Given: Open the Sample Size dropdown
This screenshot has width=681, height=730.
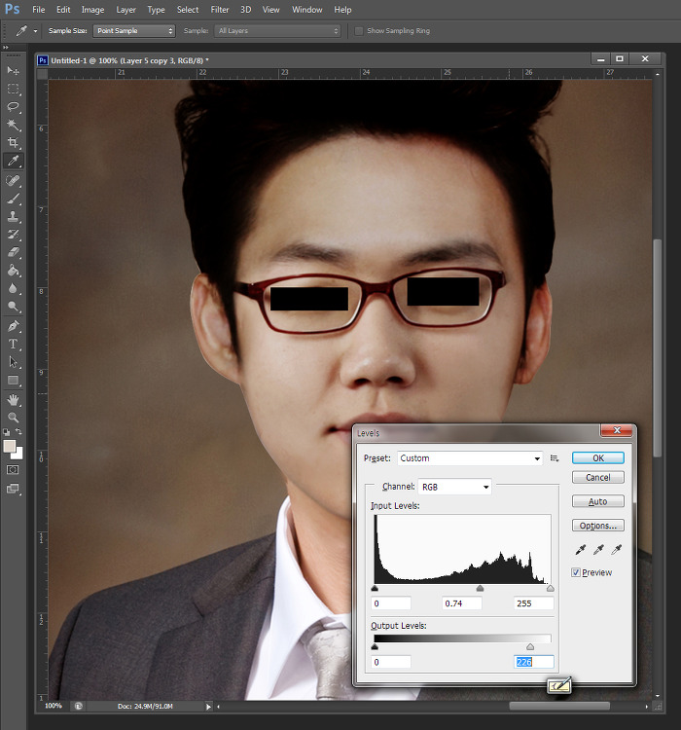Looking at the screenshot, I should (134, 31).
